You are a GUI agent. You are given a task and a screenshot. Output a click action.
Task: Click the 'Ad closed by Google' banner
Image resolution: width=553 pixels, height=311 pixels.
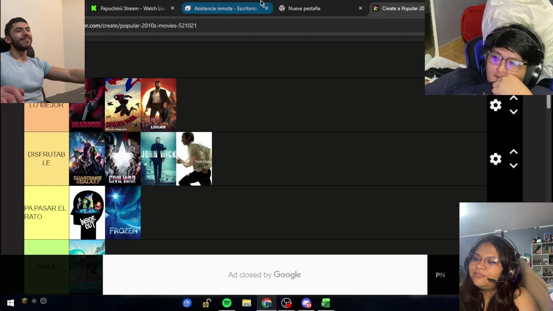click(265, 275)
